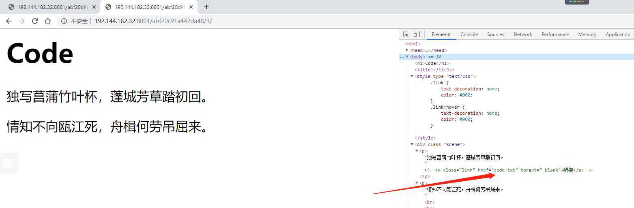Image resolution: width=634 pixels, height=208 pixels.
Task: Open the Sources tab
Action: [x=496, y=34]
